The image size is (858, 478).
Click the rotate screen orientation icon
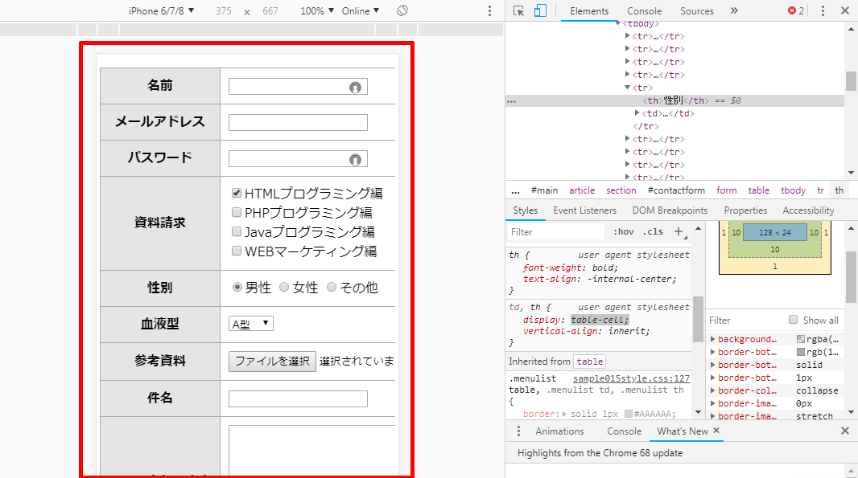tap(402, 10)
